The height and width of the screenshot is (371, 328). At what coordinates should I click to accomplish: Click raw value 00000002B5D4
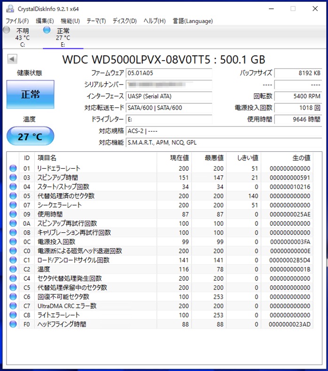pyautogui.click(x=290, y=260)
